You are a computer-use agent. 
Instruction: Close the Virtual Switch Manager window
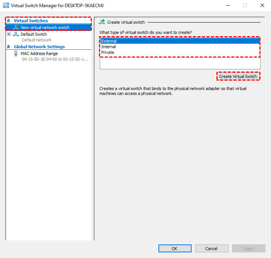click(x=262, y=6)
